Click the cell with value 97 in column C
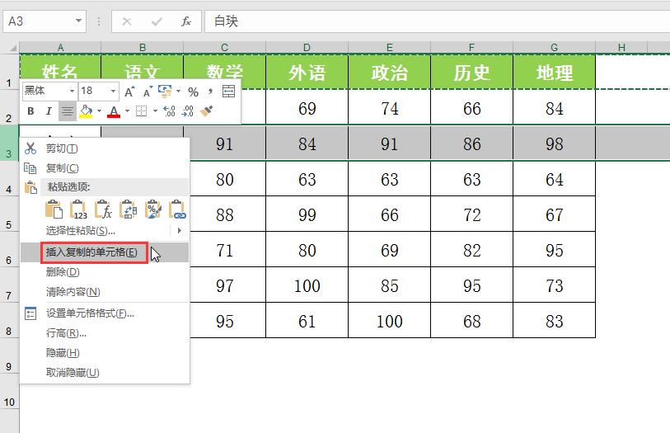This screenshot has height=433, width=670. [227, 285]
